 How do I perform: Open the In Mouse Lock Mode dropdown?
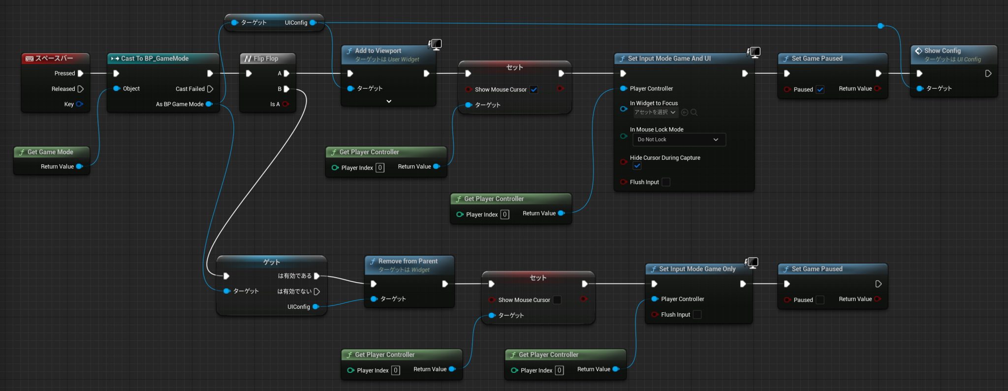tap(678, 140)
